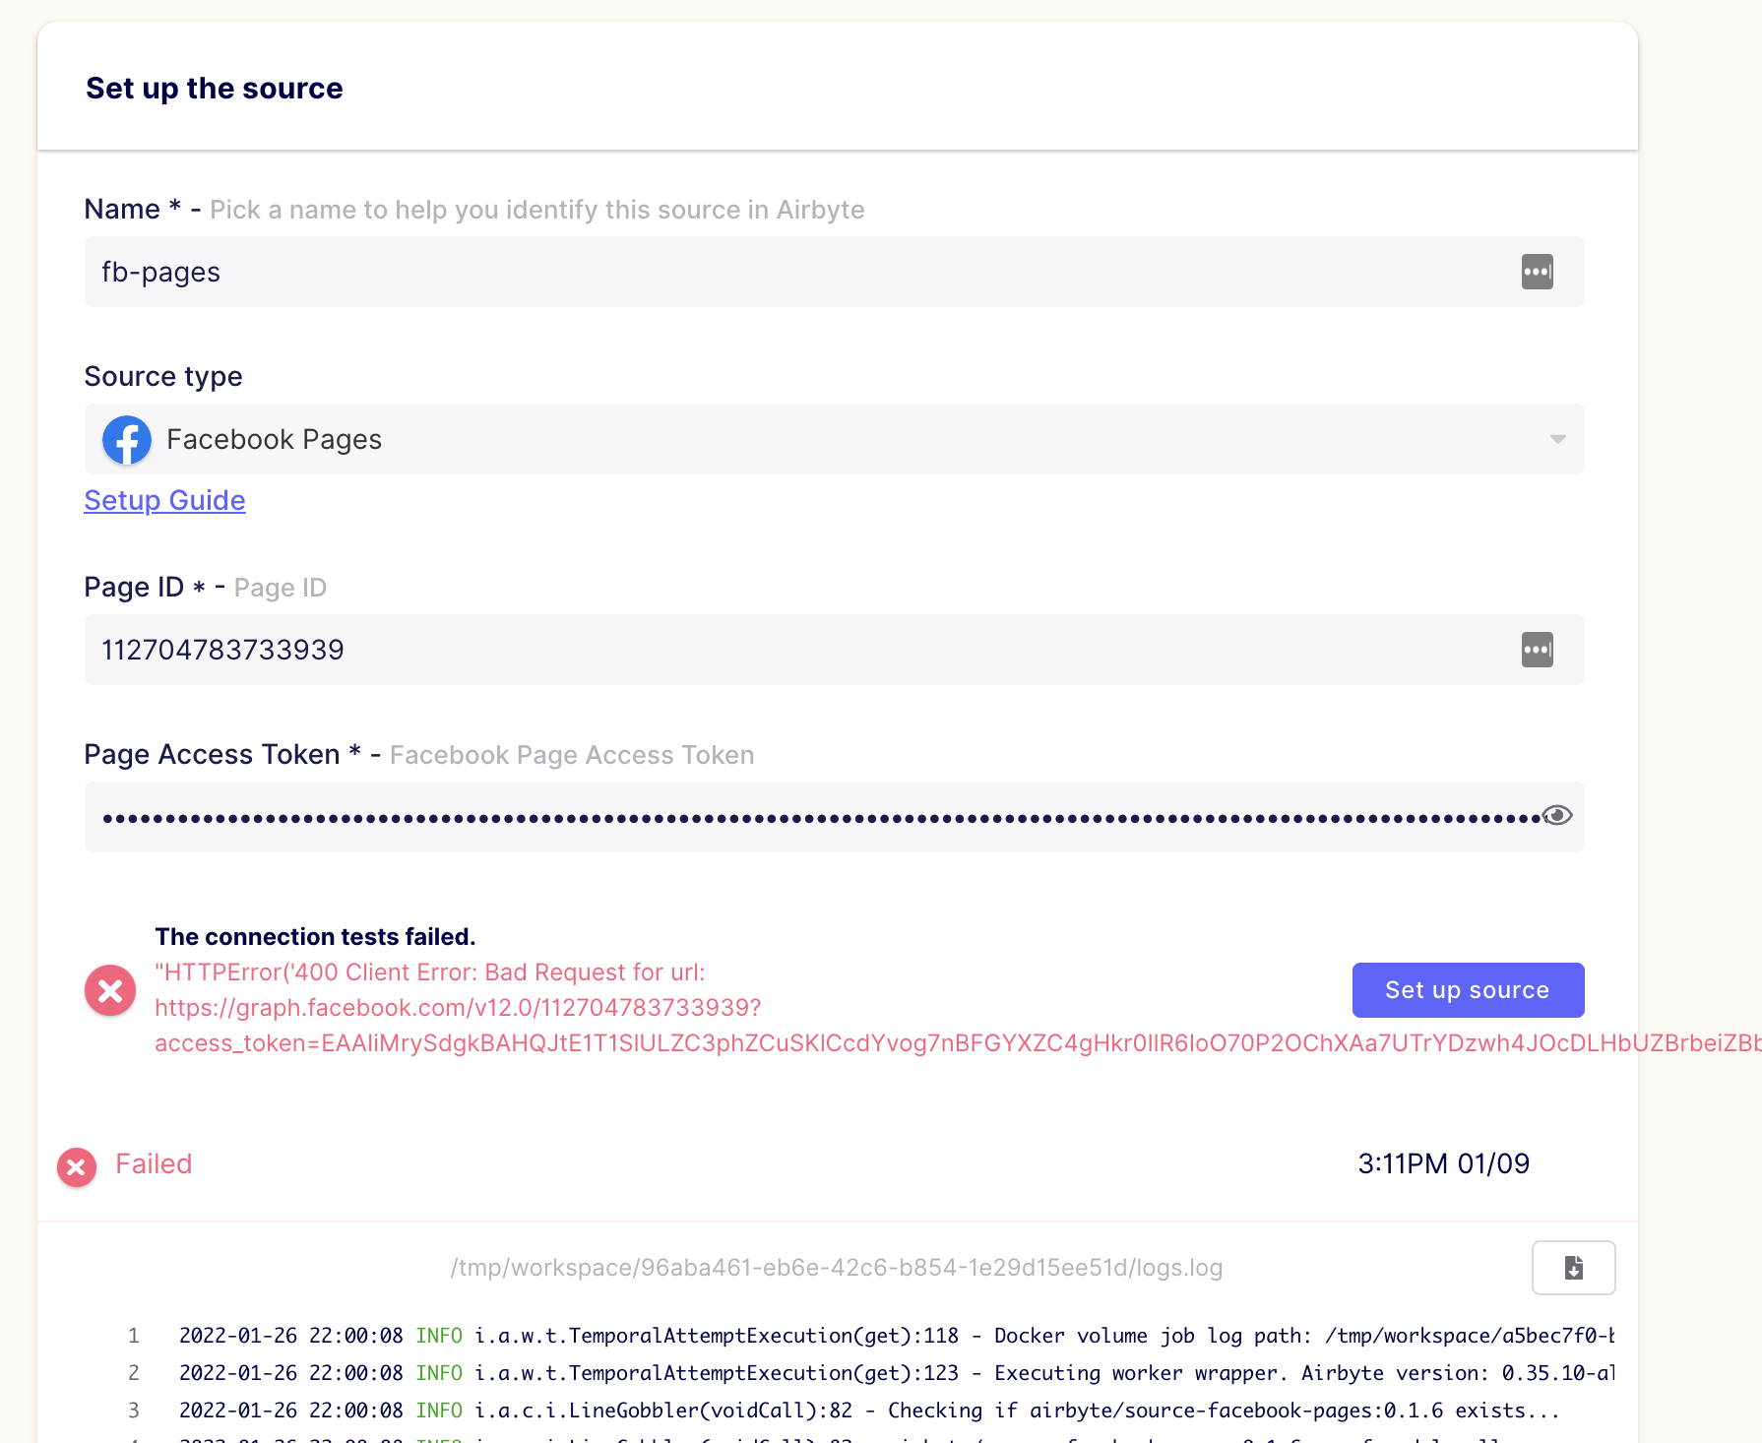The image size is (1762, 1443).
Task: Reveal the Page Access Token with the eye icon
Action: click(x=1556, y=815)
